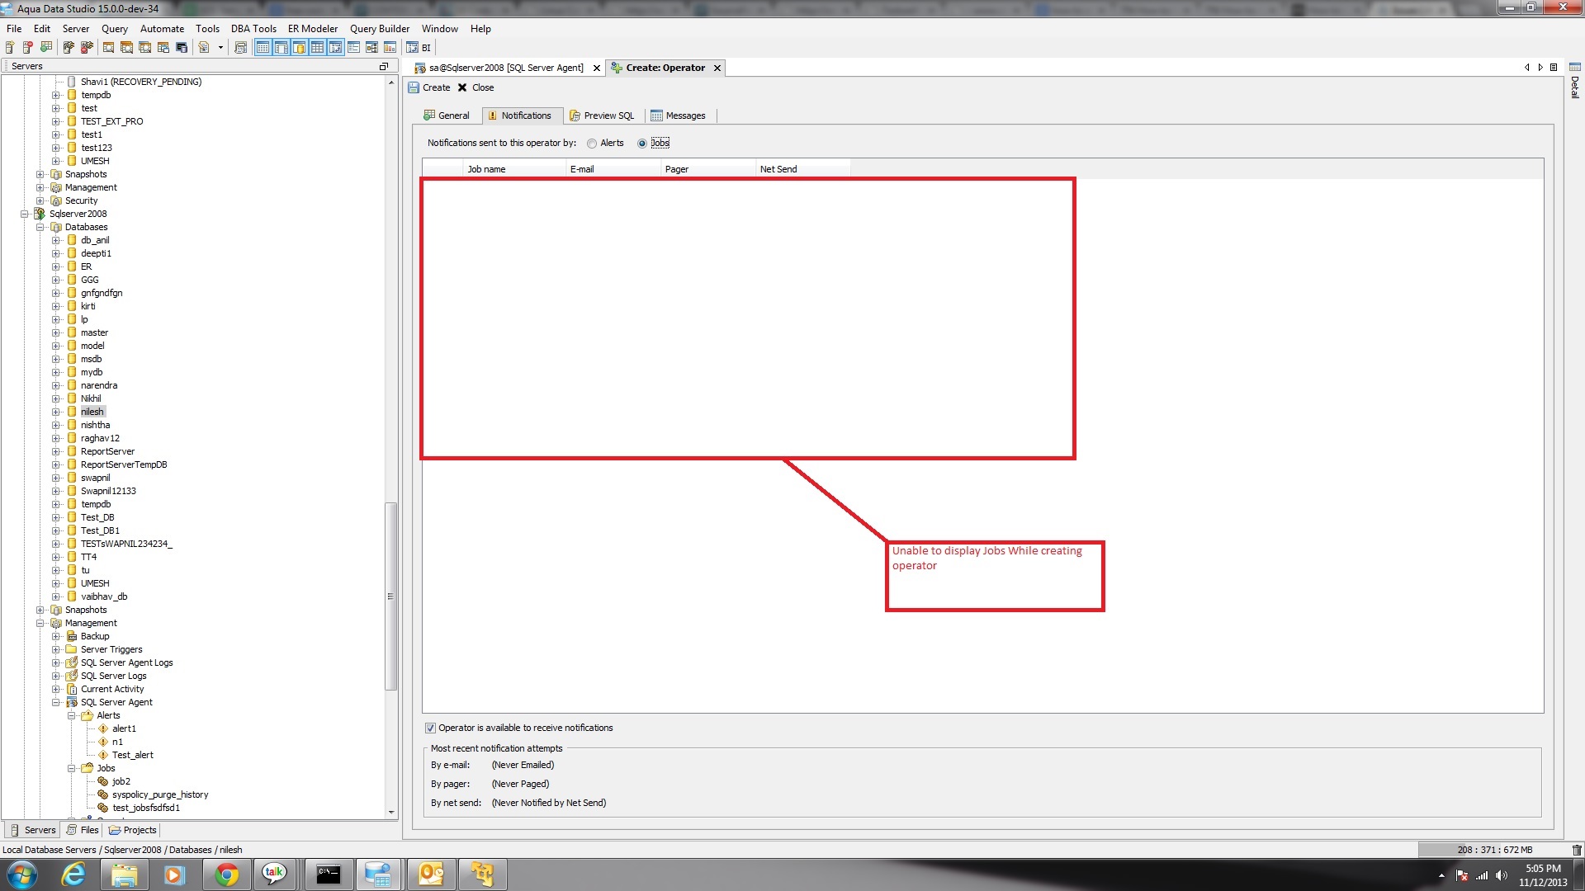The image size is (1585, 891).
Task: Select syspolicy_purge_history in the Jobs tree
Action: [160, 794]
